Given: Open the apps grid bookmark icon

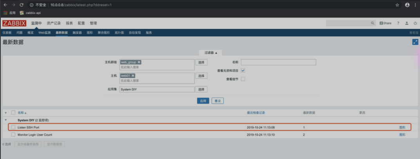Looking at the screenshot, I should pos(5,13).
